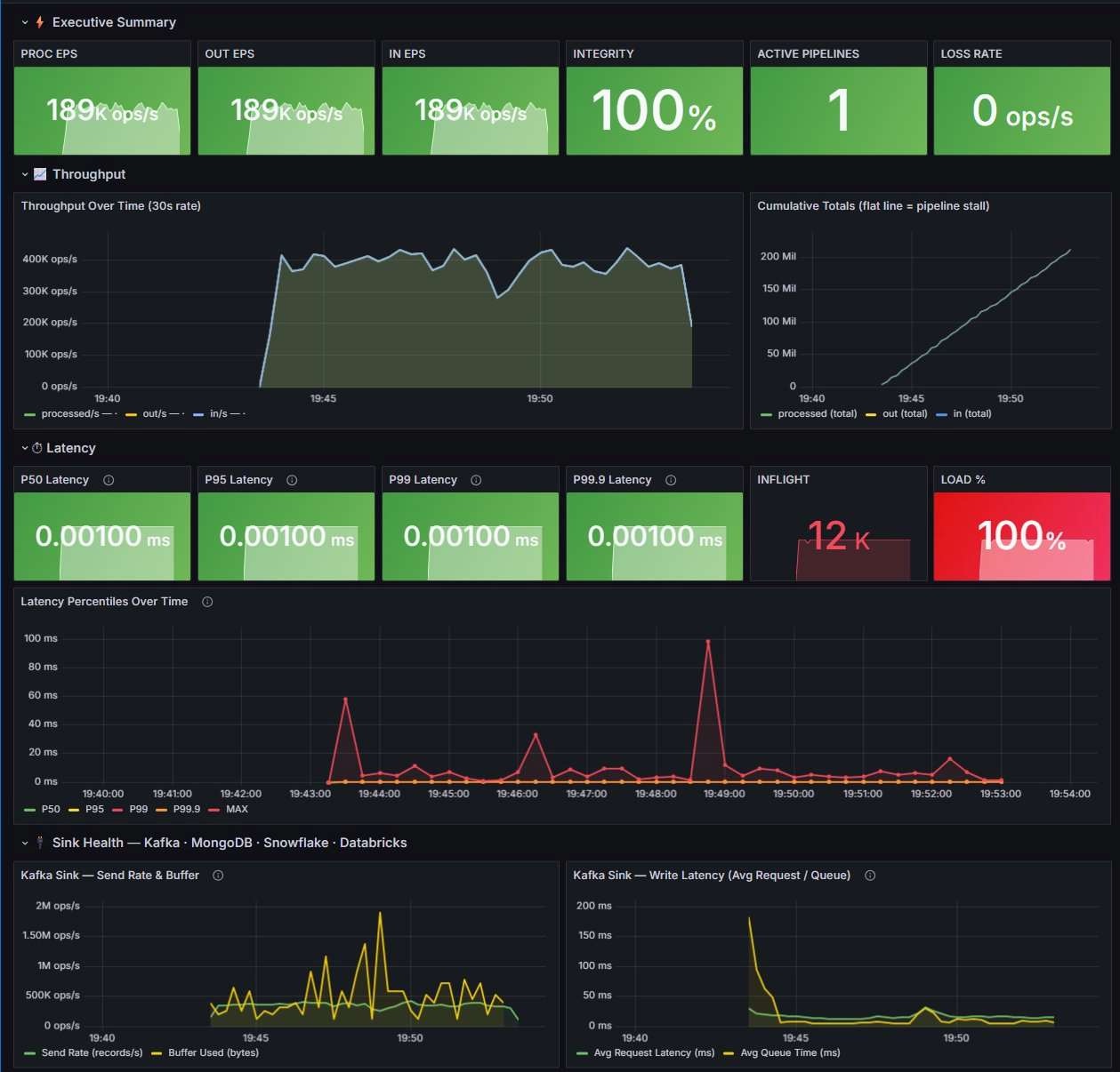Click the 100% value in INTEGRITY panel
The height and width of the screenshot is (1072, 1120).
coord(654,111)
